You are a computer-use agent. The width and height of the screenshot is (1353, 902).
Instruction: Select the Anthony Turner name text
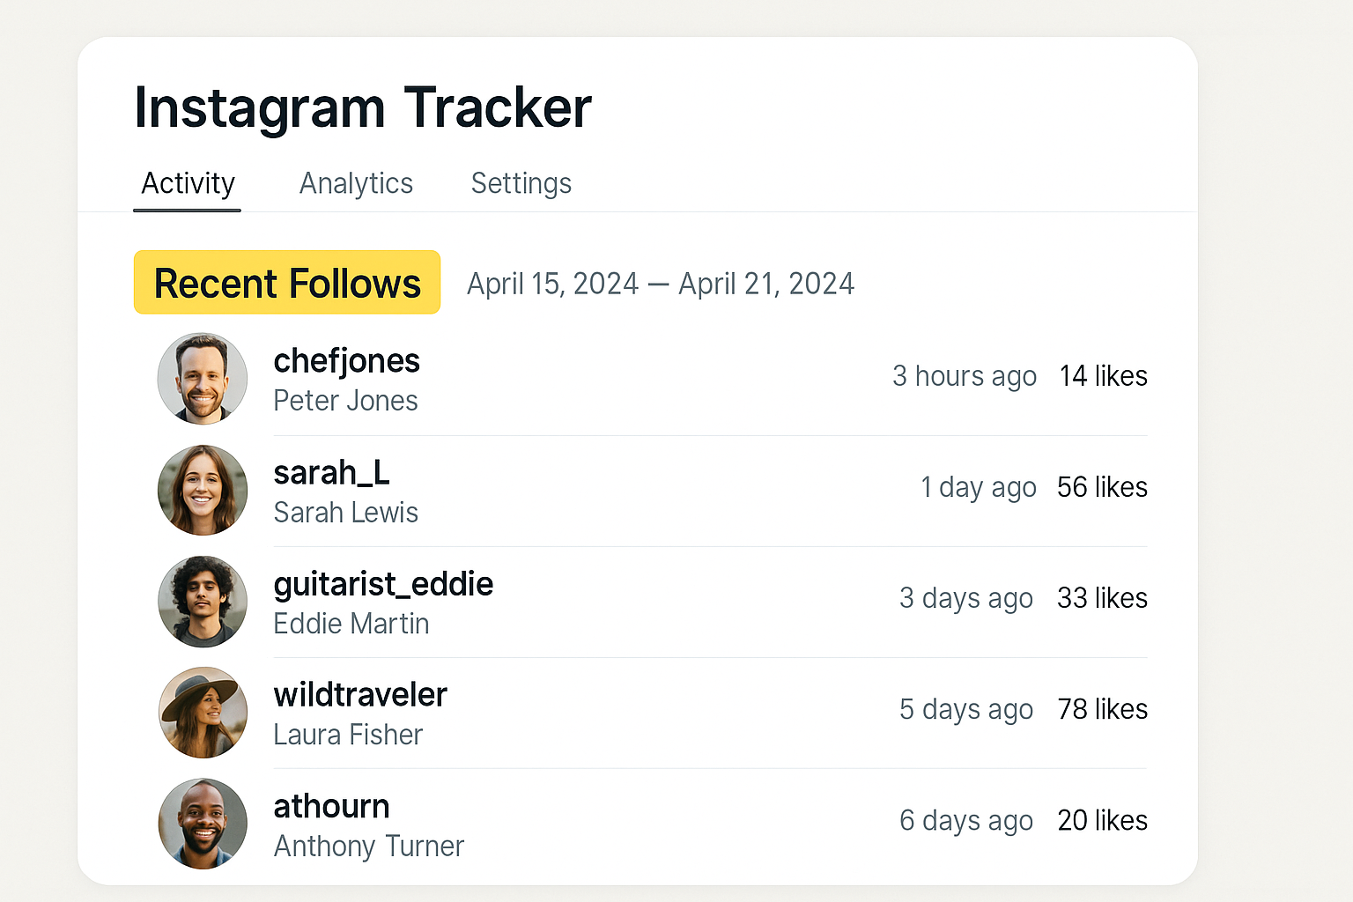click(x=369, y=846)
